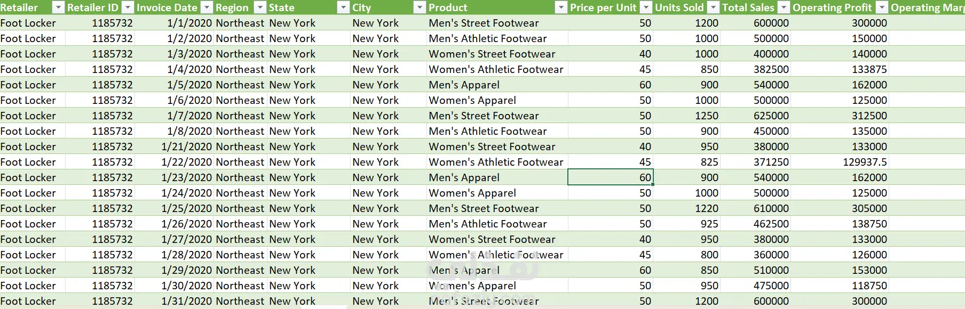Expand the Operating Profit filter arrow

pyautogui.click(x=882, y=7)
